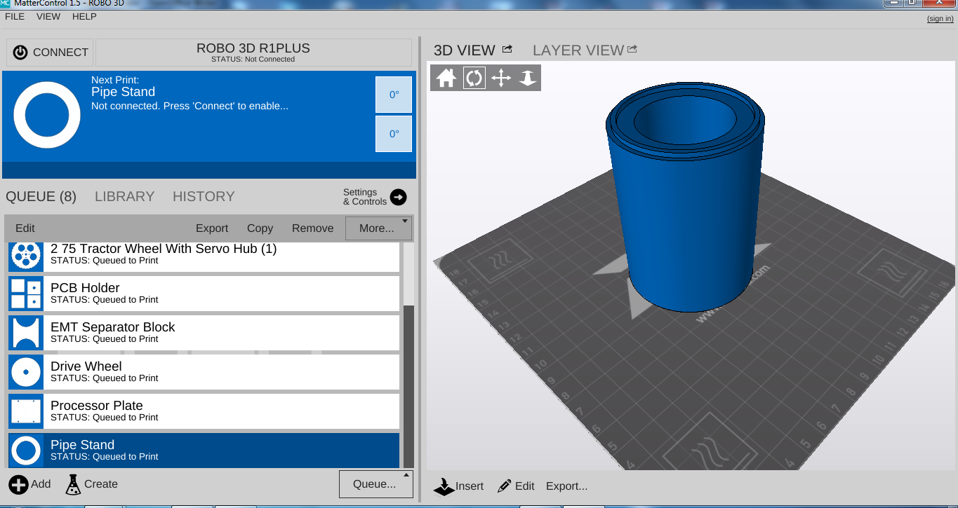958x508 pixels.
Task: Click the Connect power icon
Action: pyautogui.click(x=20, y=53)
